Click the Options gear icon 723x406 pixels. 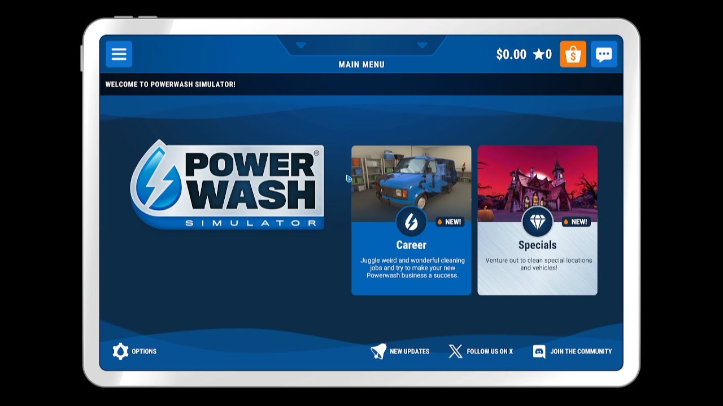tap(120, 351)
